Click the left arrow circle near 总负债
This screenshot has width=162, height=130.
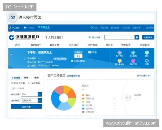(x=128, y=97)
